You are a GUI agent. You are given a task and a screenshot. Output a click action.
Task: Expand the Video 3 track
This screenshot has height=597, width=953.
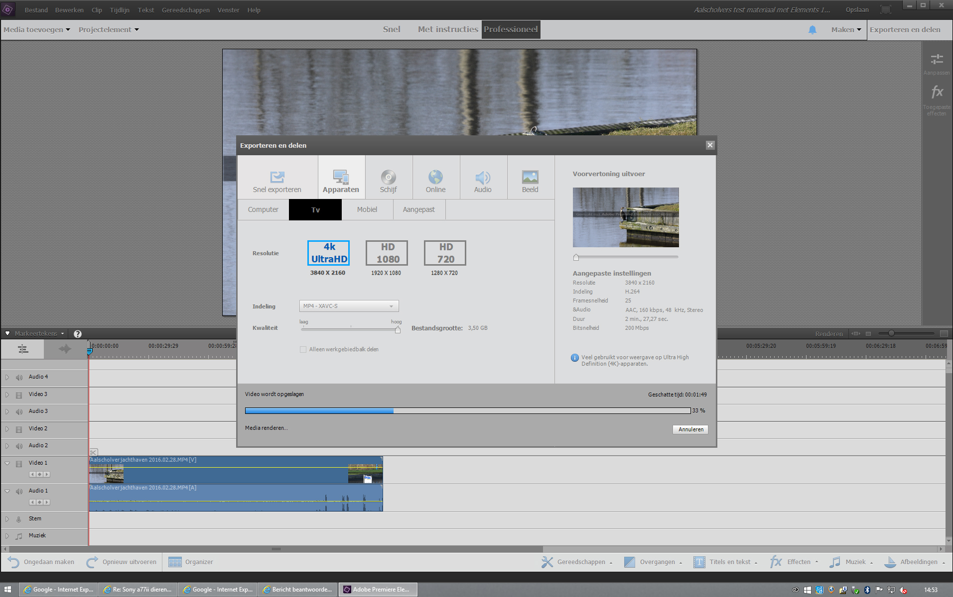coord(7,395)
